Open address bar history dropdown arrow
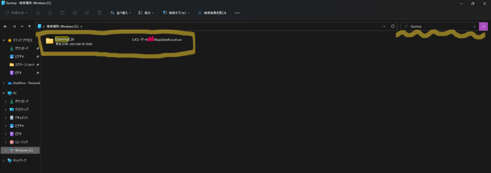The height and width of the screenshot is (173, 491). coord(385,27)
